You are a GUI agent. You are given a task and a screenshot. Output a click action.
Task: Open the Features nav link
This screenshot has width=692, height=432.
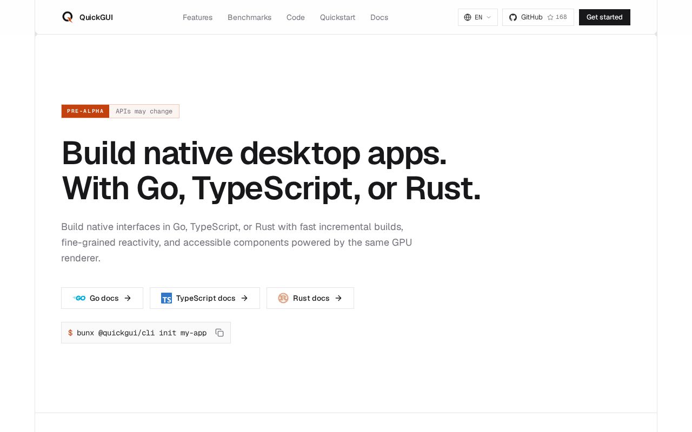(x=197, y=17)
